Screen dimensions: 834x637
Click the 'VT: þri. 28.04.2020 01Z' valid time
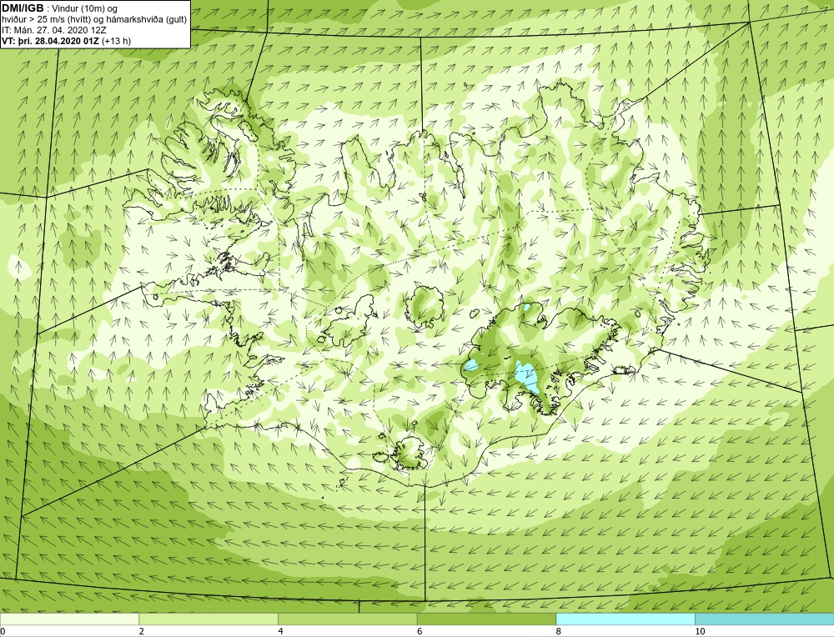[x=51, y=41]
